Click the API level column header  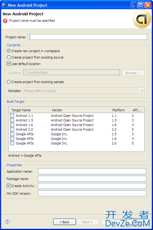coord(136,110)
